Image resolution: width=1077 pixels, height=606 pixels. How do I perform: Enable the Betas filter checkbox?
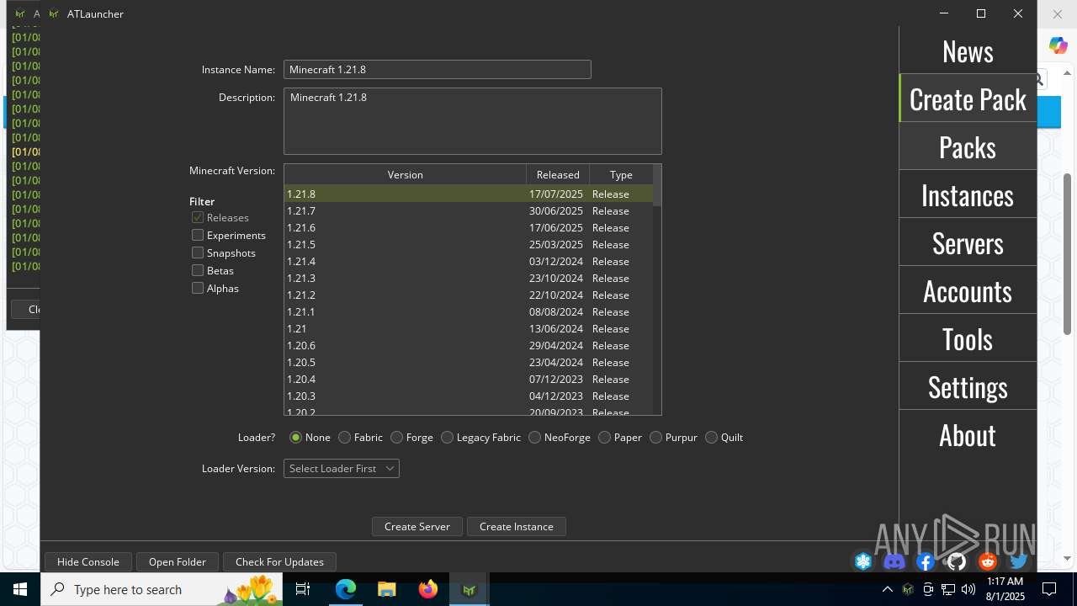coord(198,270)
